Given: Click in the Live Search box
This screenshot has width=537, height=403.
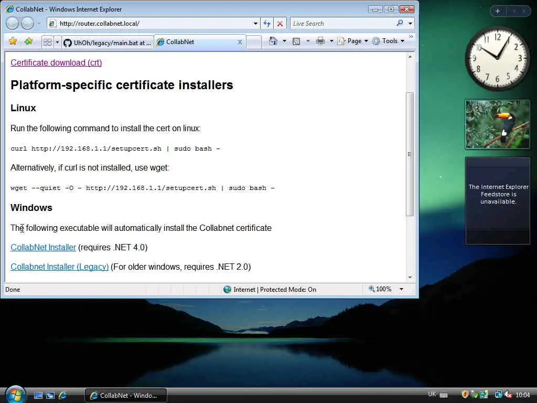Looking at the screenshot, I should click(343, 23).
